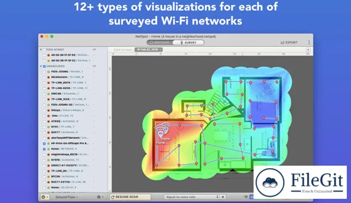This screenshot has height=203, width=351.
Task: Open the row menu arrow for 4TBXQ
Action: click(94, 121)
